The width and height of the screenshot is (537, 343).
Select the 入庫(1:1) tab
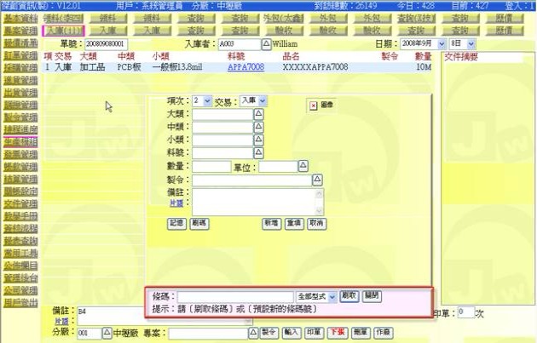[x=63, y=30]
